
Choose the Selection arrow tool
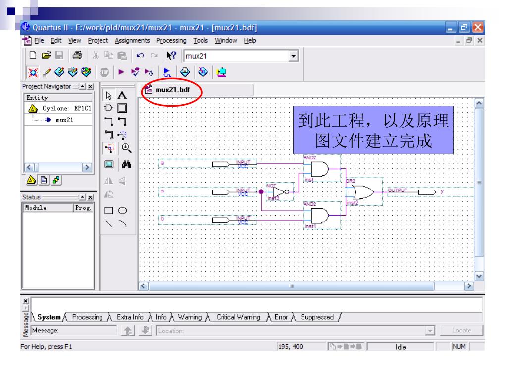tap(108, 95)
